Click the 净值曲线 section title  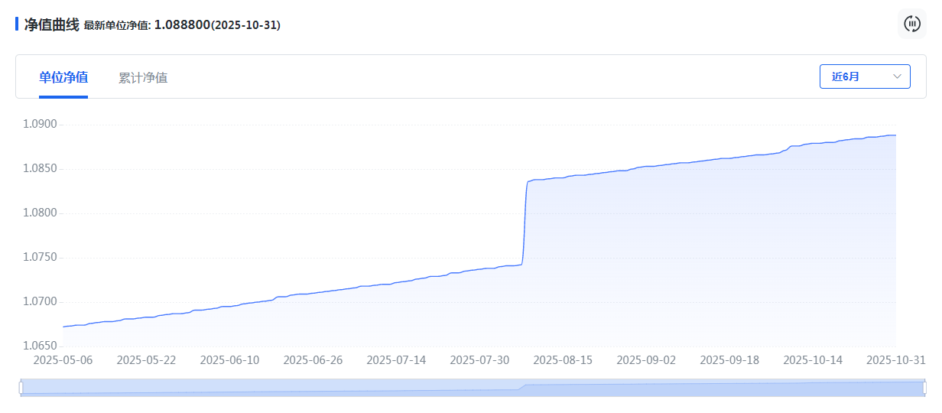tap(51, 24)
